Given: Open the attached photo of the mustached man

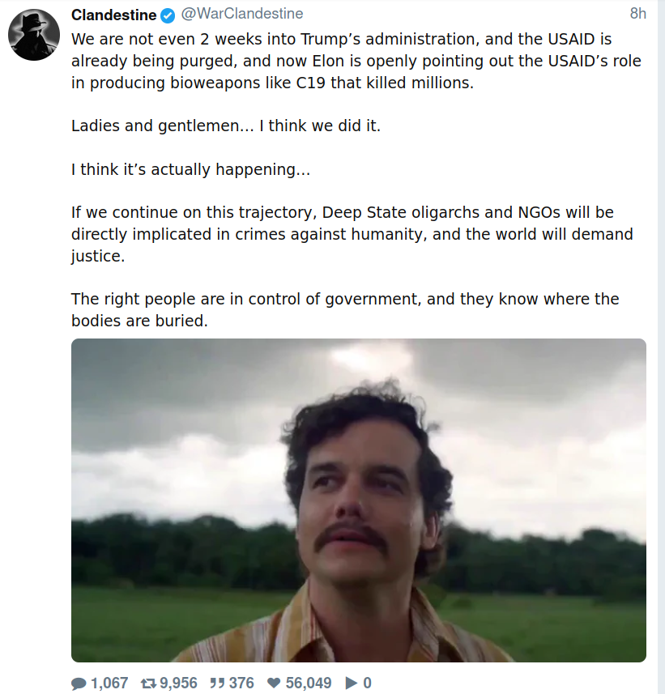Looking at the screenshot, I should click(358, 500).
